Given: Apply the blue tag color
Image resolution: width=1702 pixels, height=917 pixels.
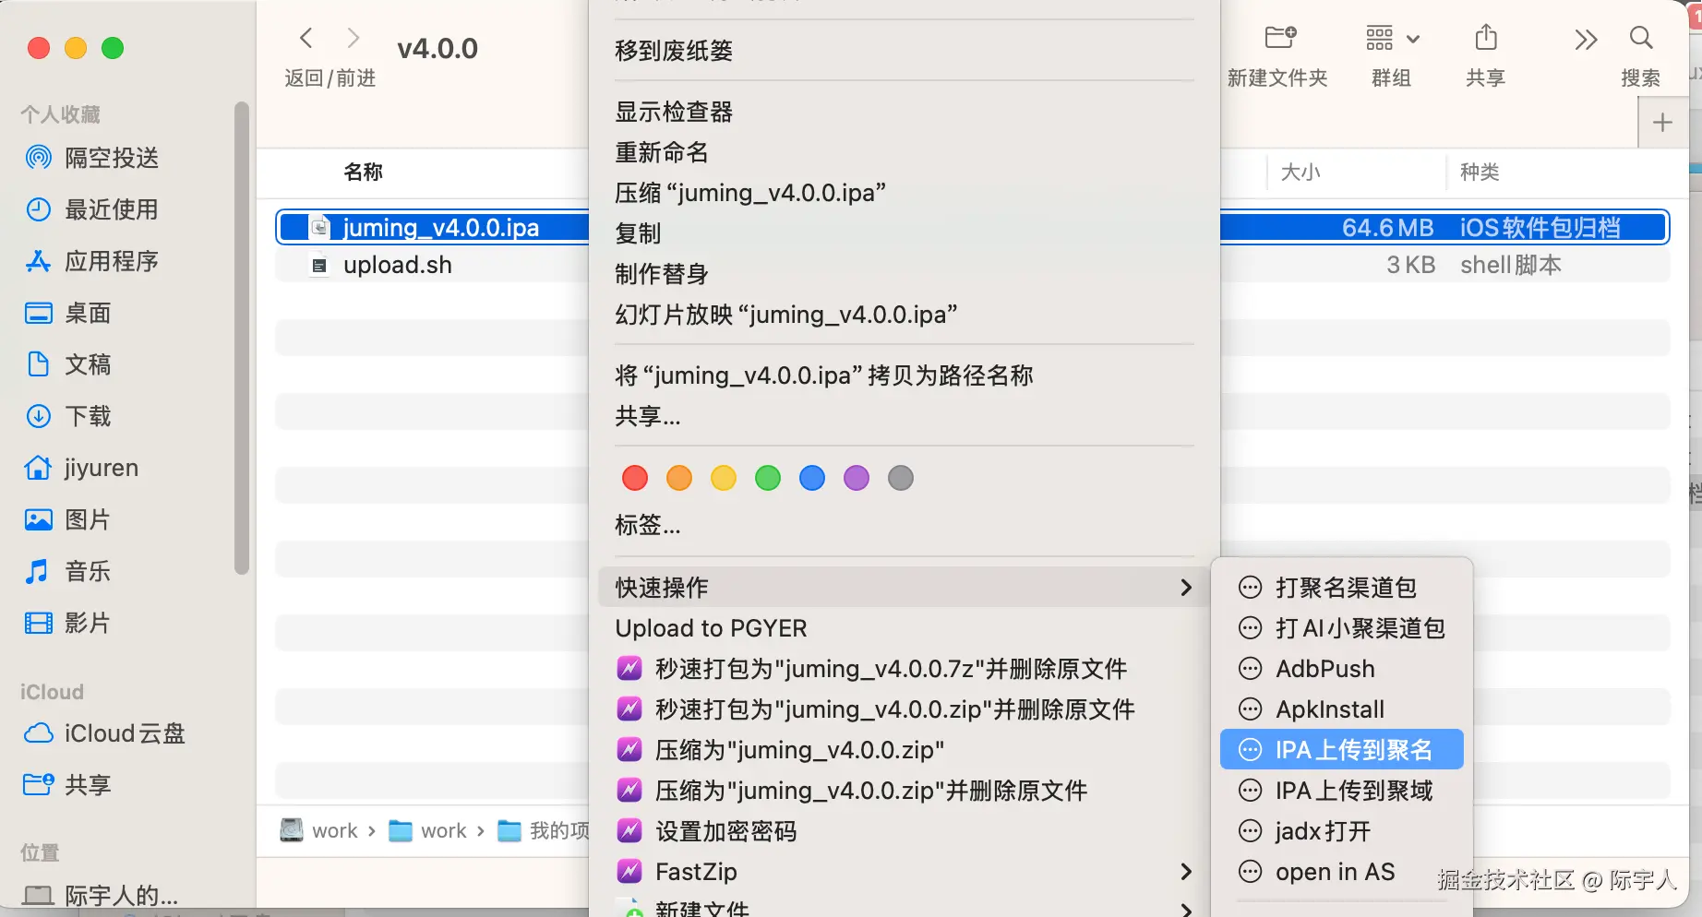Looking at the screenshot, I should pyautogui.click(x=812, y=478).
